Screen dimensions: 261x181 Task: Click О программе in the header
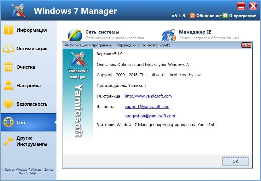pyautogui.click(x=242, y=16)
